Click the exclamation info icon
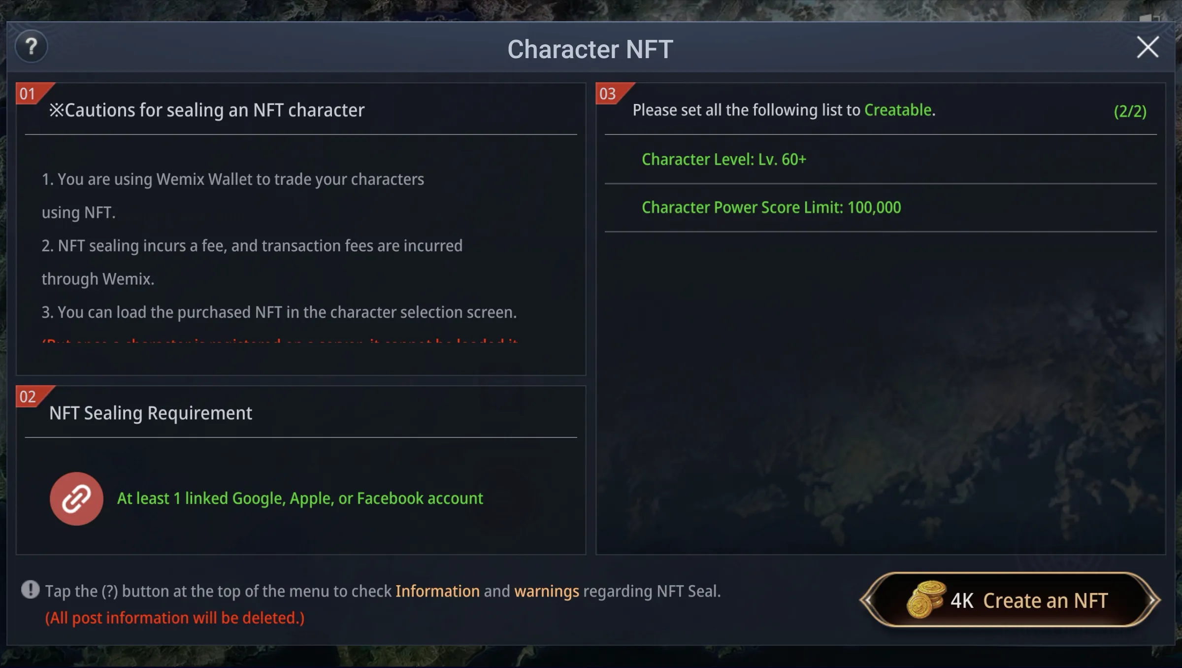The width and height of the screenshot is (1182, 668). (30, 590)
